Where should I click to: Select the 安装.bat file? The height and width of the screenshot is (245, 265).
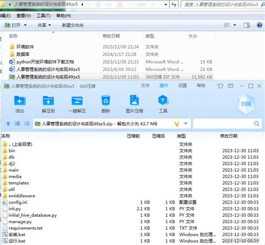pos(17,234)
